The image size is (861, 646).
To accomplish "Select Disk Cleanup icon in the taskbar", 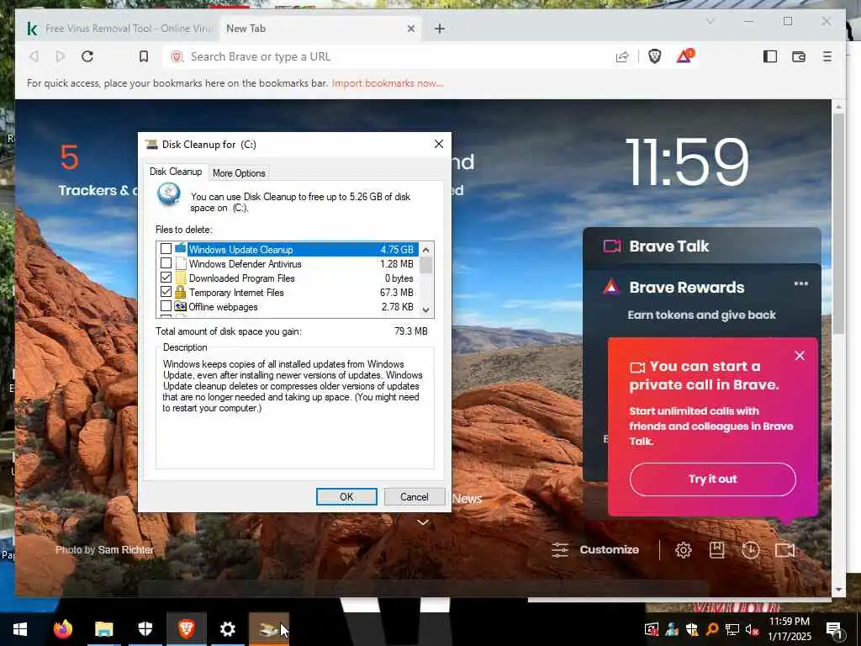I will (268, 629).
